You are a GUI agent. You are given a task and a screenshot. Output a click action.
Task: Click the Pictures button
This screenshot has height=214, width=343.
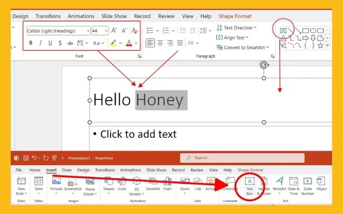[57, 186]
